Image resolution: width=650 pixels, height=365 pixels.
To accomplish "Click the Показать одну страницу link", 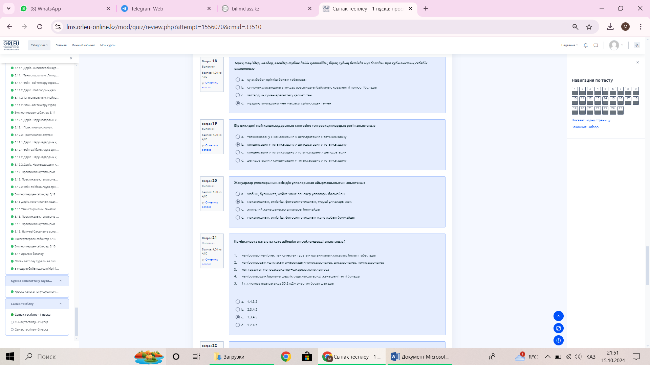I will 591,120.
